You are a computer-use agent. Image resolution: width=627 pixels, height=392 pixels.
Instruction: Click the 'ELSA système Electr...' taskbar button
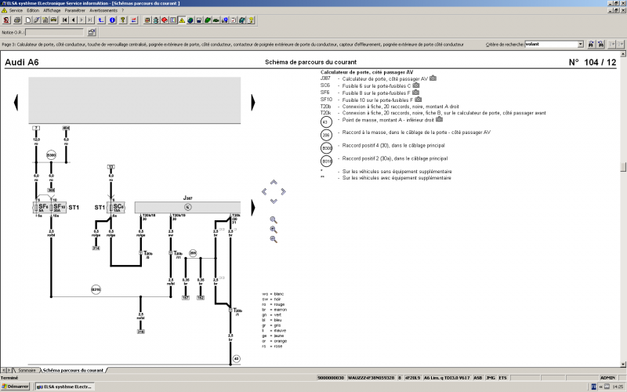(64, 387)
